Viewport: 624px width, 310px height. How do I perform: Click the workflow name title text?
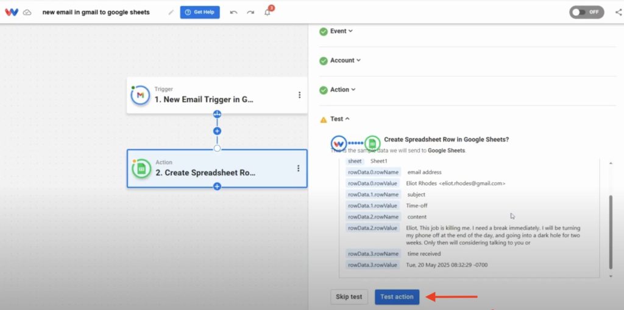pyautogui.click(x=96, y=12)
